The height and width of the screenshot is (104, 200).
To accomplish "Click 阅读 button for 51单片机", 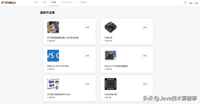I will pos(145,27).
